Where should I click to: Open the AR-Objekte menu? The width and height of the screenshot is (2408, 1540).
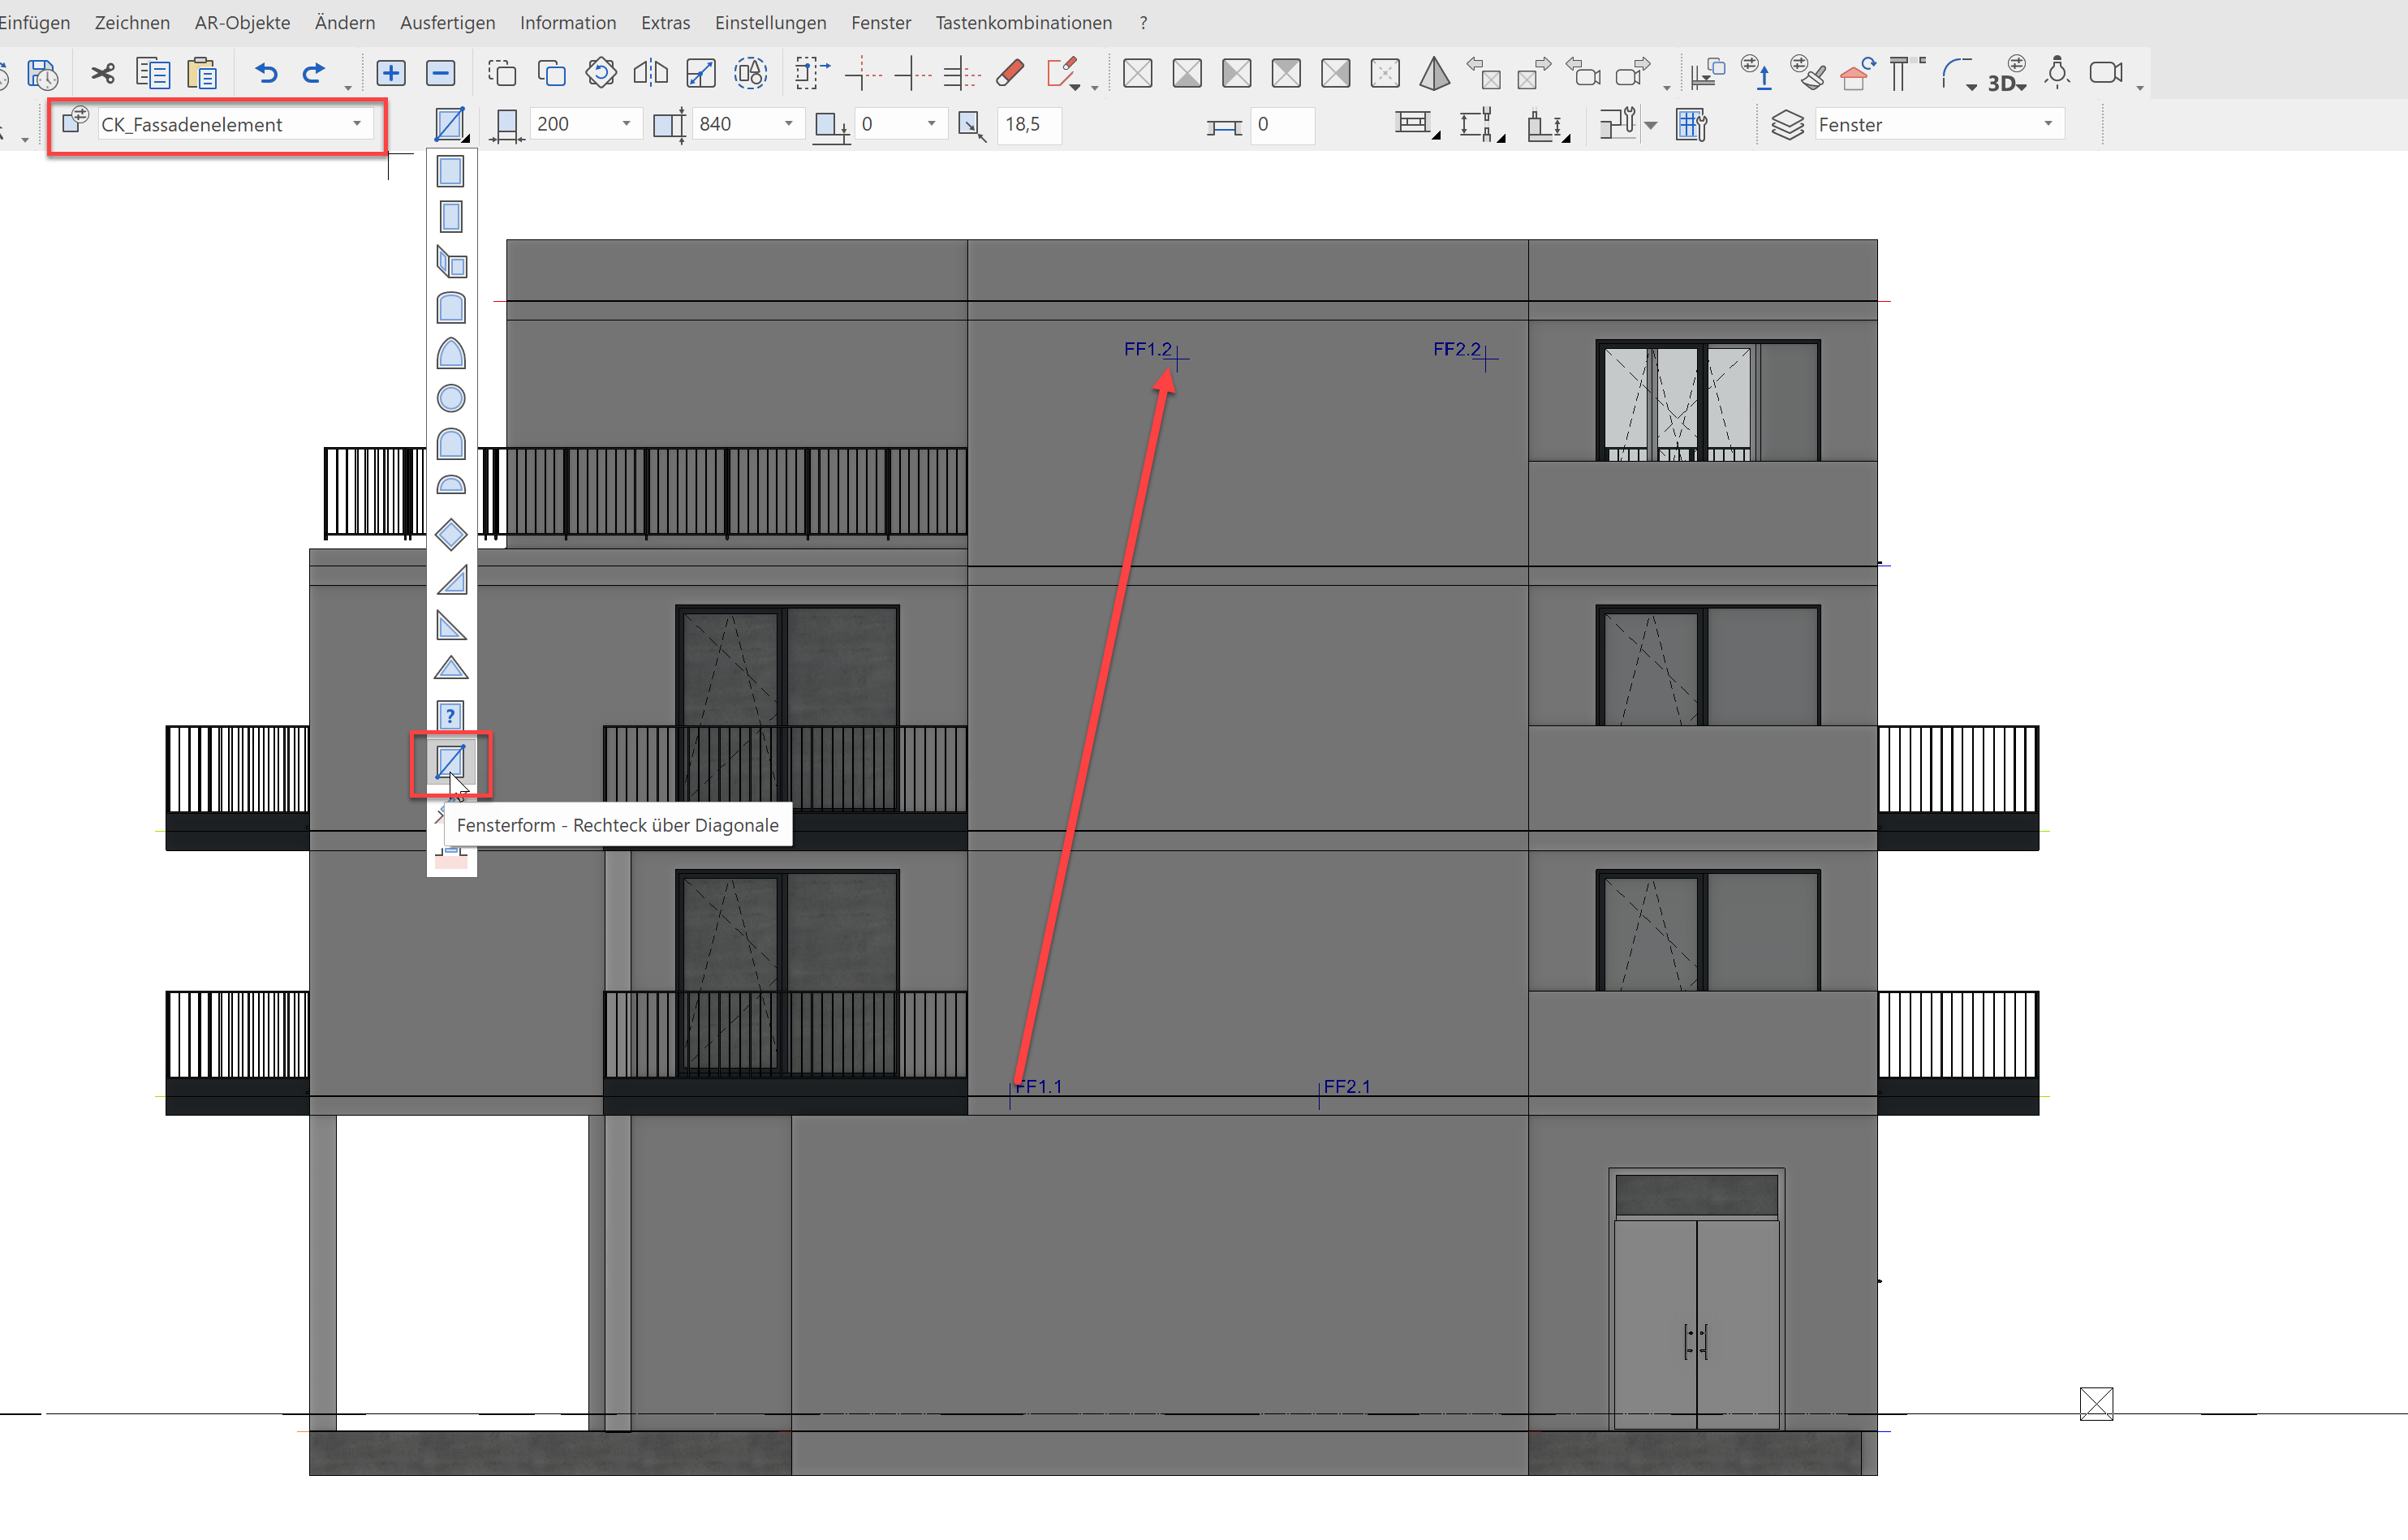click(242, 22)
